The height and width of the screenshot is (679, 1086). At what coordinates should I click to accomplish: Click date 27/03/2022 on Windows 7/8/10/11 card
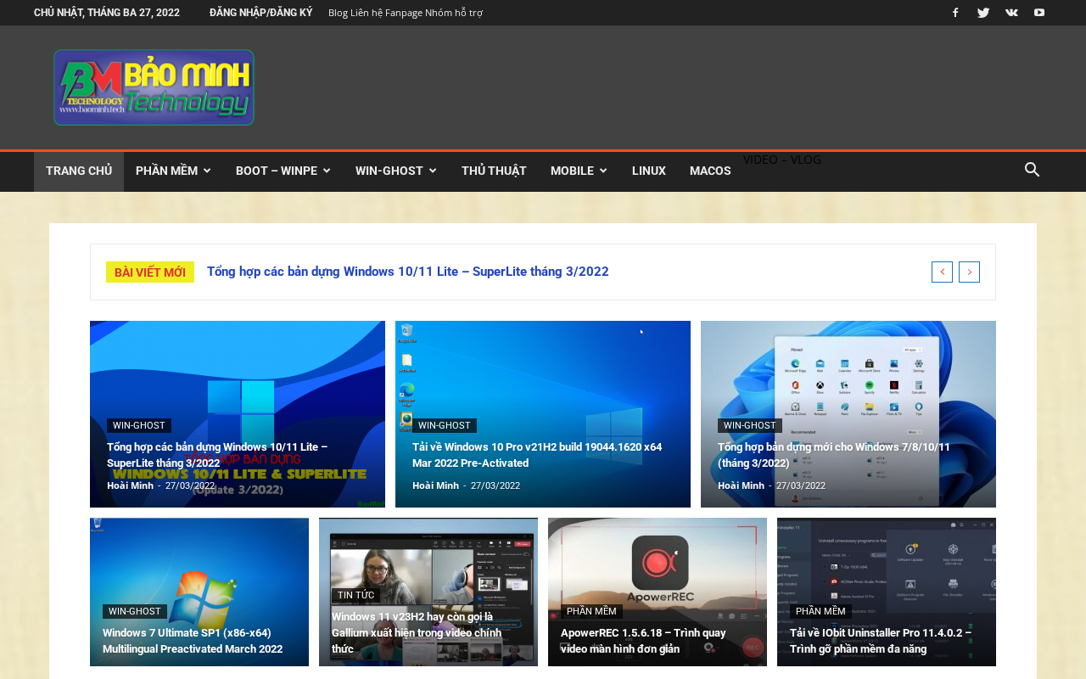(801, 485)
